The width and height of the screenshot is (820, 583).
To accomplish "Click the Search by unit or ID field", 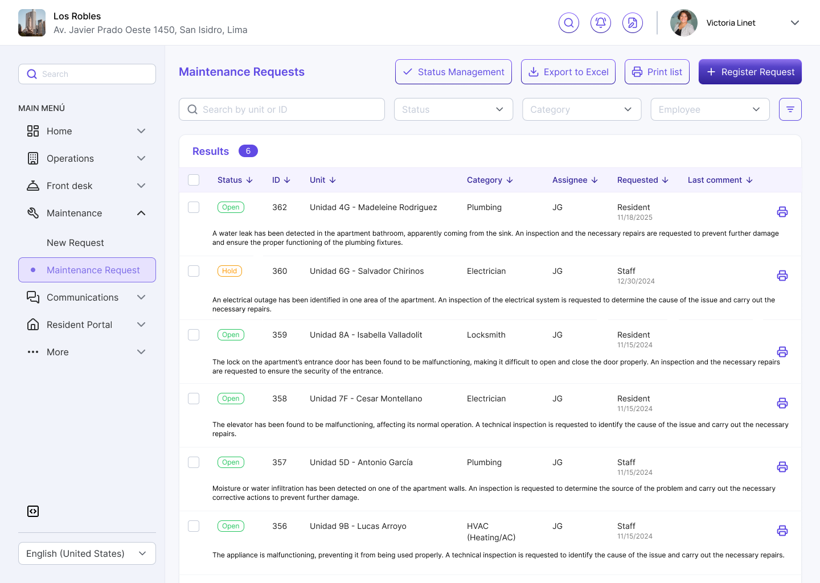I will point(282,109).
